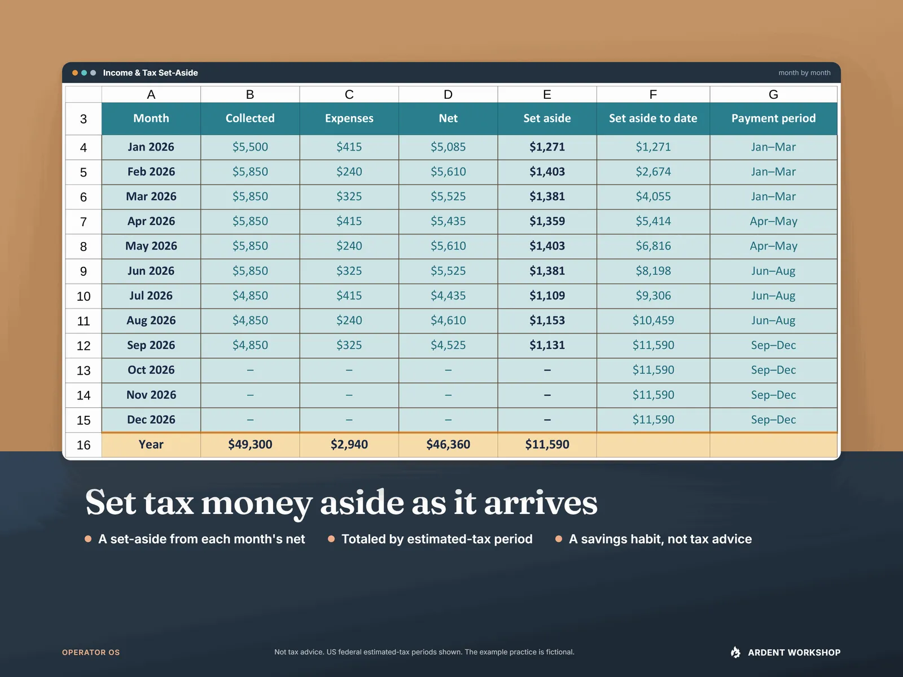Select row header 16
This screenshot has height=677, width=903.
84,445
